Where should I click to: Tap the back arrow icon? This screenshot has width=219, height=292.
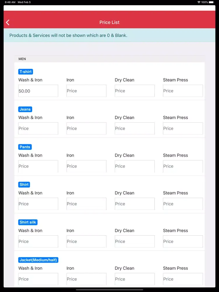pos(8,22)
